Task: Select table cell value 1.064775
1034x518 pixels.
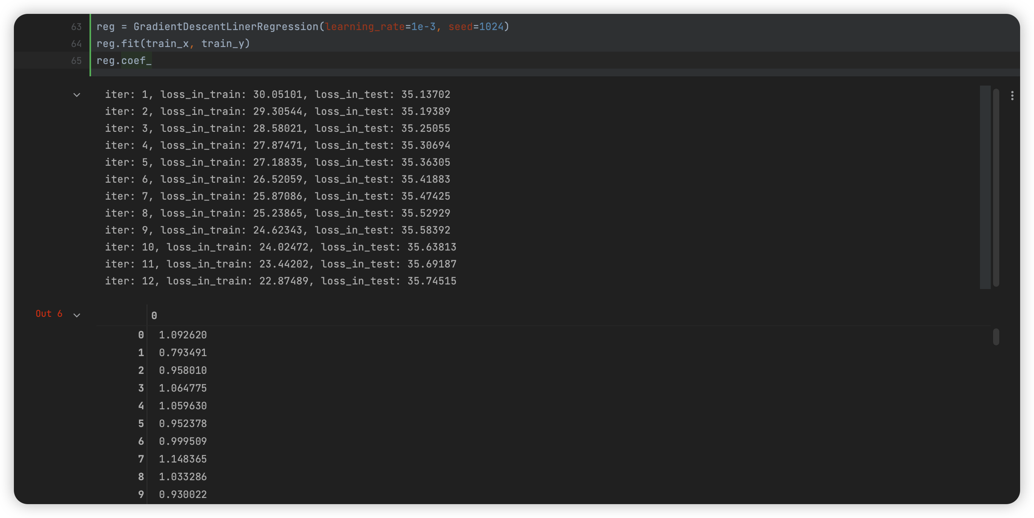Action: point(182,388)
